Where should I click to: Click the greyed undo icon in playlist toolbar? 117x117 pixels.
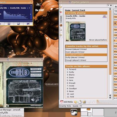[89, 102]
